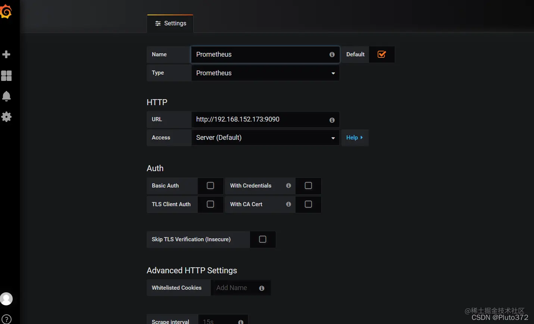
Task: Click the Advanced HTTP Settings heading
Action: [192, 271]
